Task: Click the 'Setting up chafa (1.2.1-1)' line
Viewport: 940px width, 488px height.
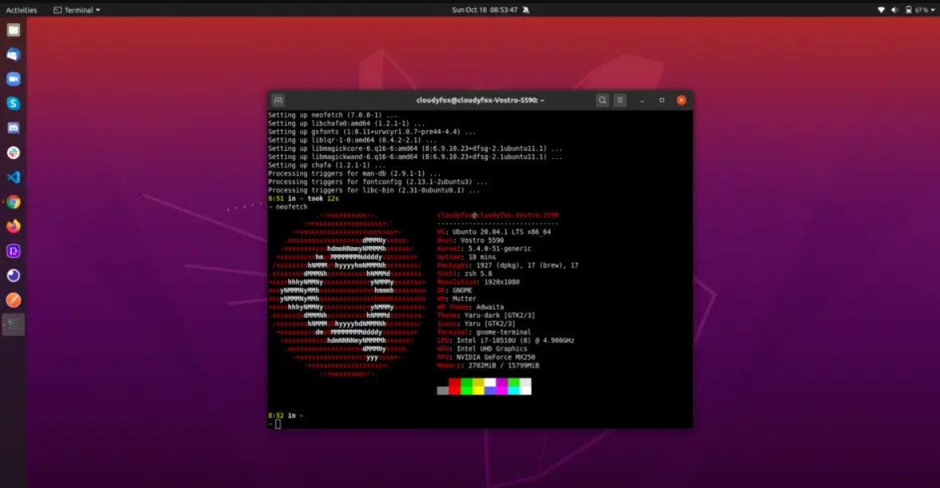Action: [x=326, y=165]
